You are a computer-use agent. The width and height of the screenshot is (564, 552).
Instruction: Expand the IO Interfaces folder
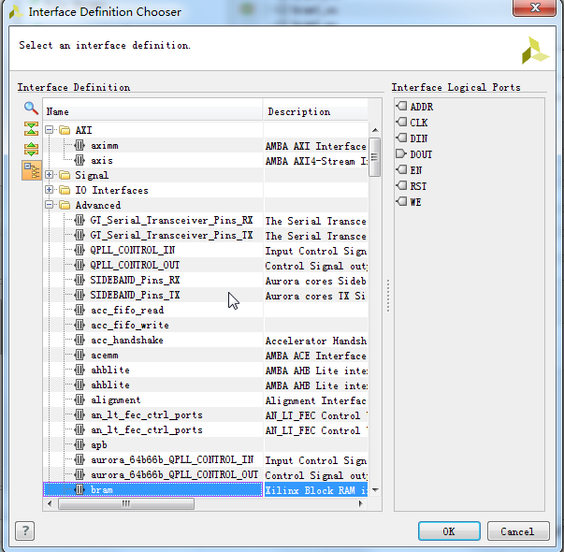[50, 190]
